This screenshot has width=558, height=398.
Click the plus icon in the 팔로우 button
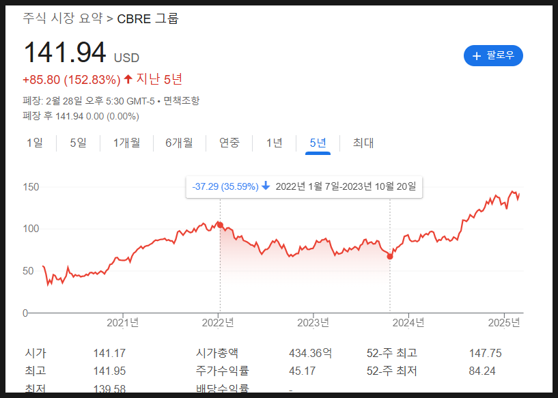pyautogui.click(x=477, y=56)
